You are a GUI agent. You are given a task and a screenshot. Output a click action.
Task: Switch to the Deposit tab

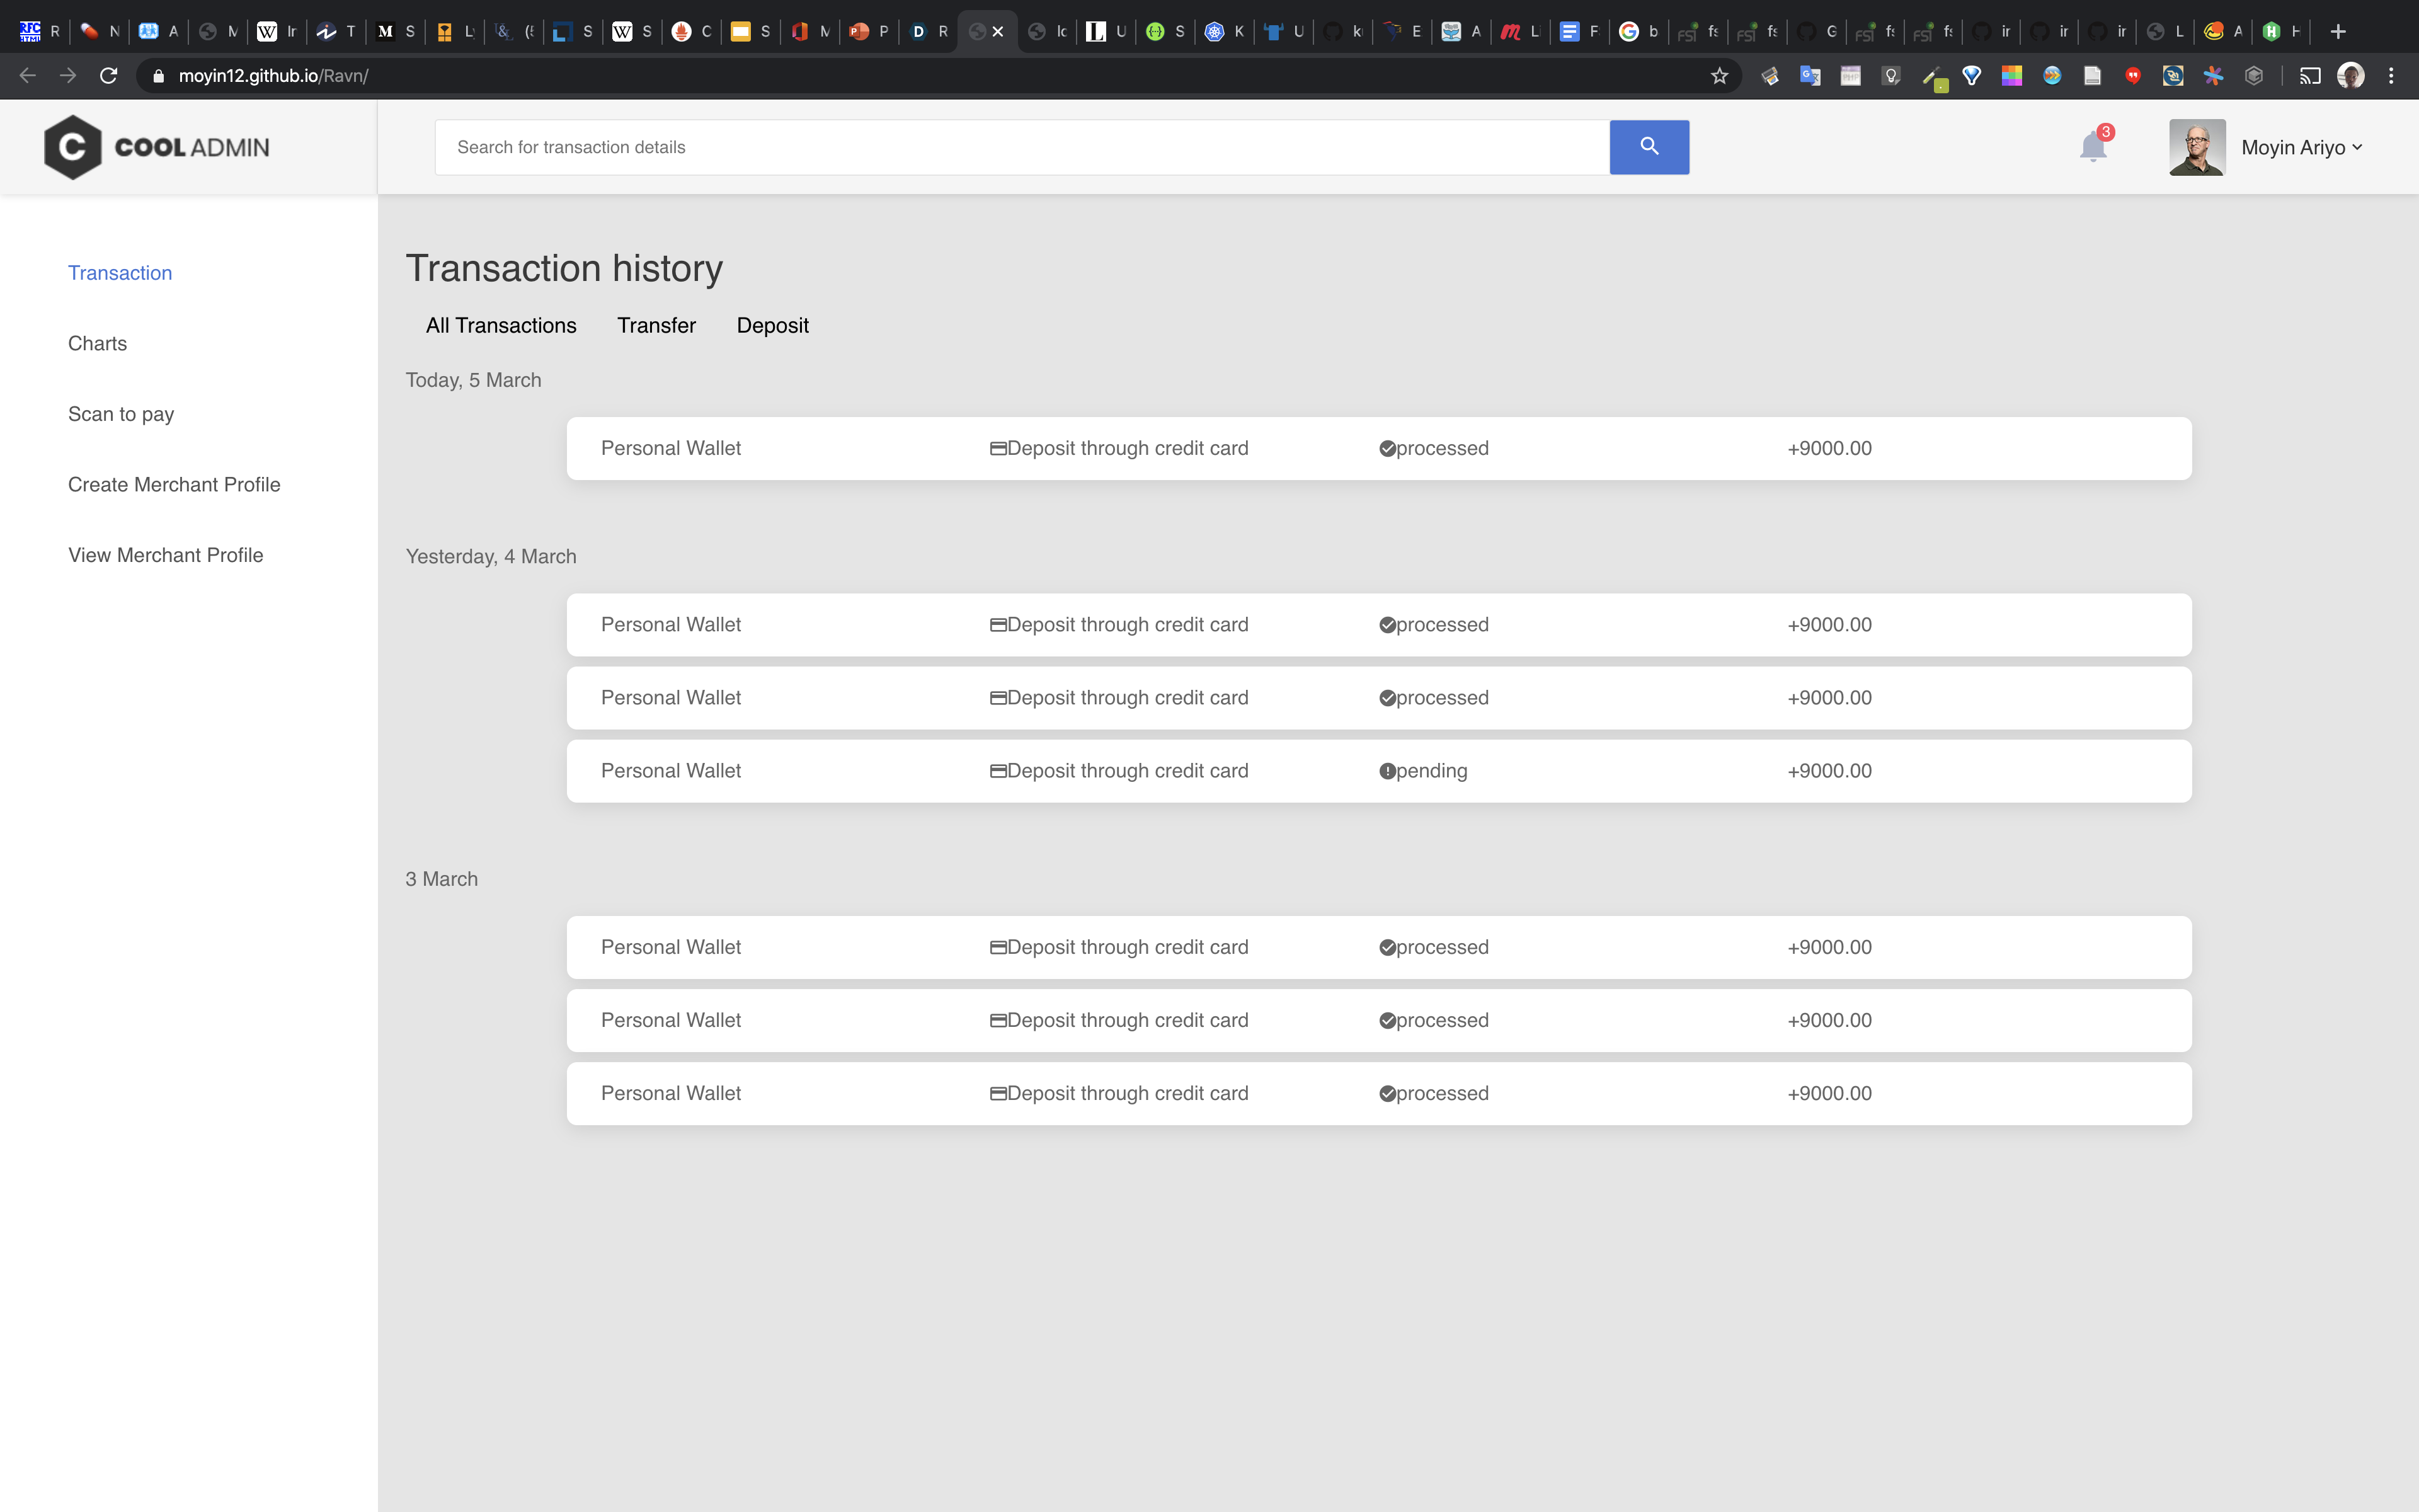772,325
